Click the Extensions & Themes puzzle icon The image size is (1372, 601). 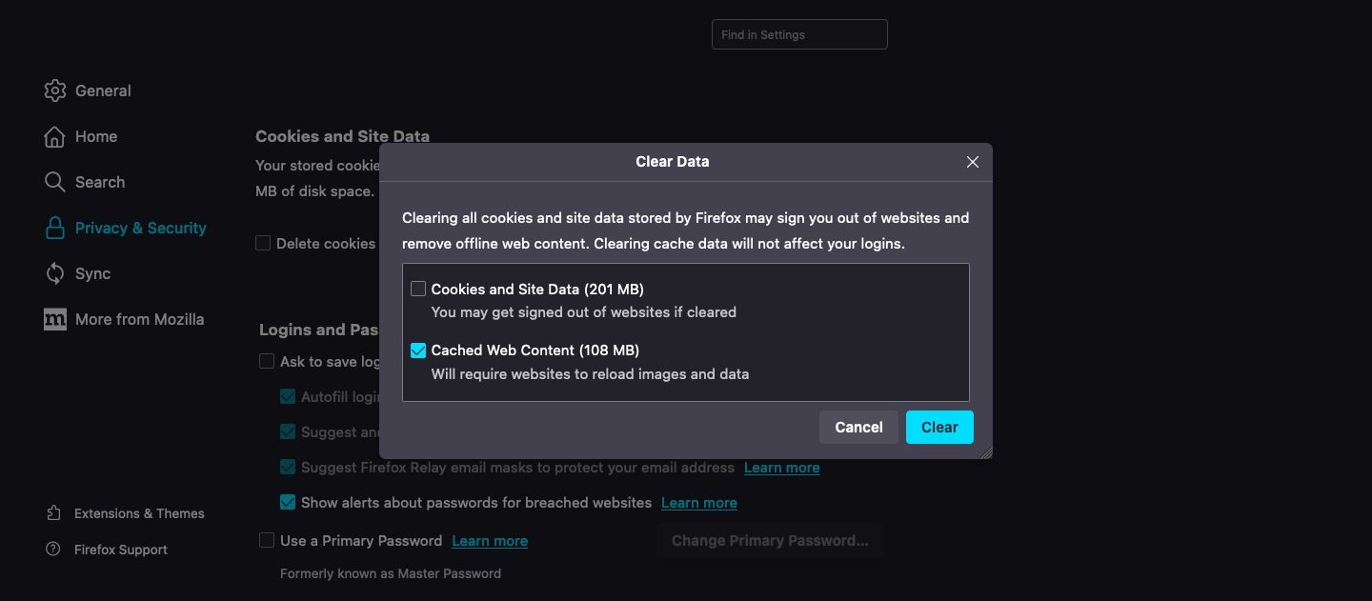click(x=52, y=513)
